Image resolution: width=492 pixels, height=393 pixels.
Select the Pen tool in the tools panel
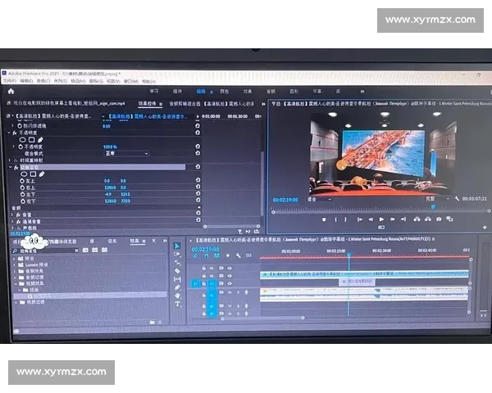tap(177, 287)
